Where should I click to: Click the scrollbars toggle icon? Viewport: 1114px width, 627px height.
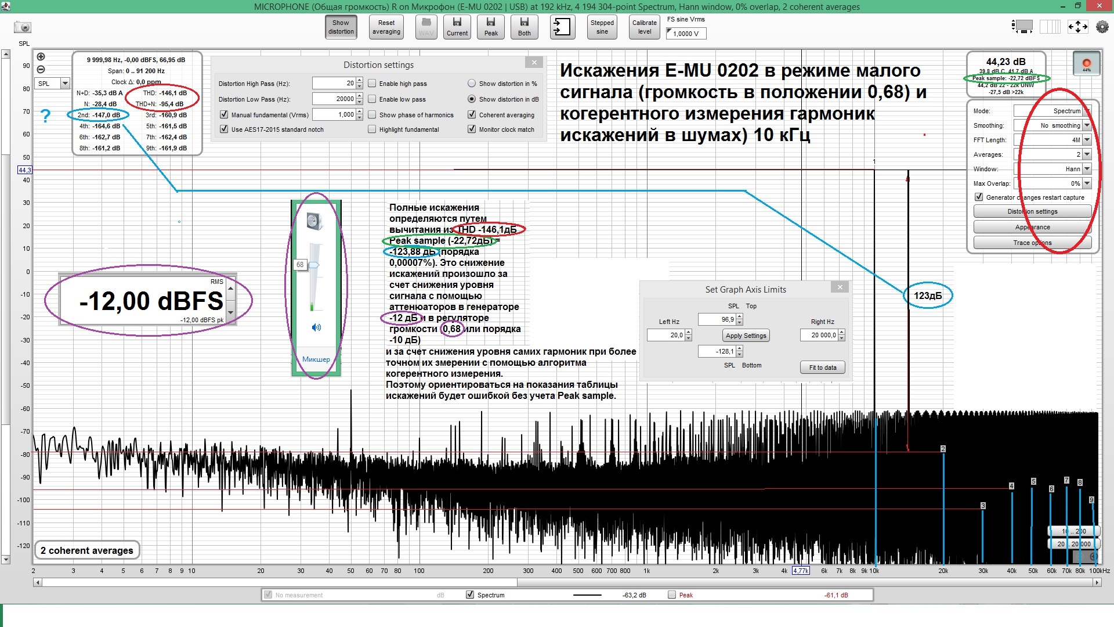(1022, 27)
